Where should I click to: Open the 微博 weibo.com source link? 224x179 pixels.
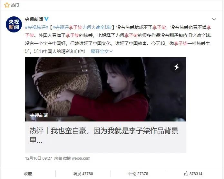[x=77, y=158]
